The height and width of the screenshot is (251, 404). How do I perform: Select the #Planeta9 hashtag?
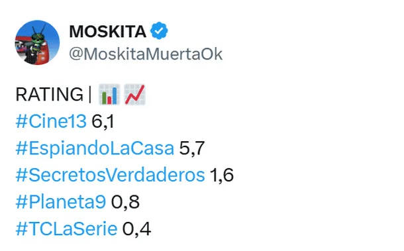click(61, 202)
